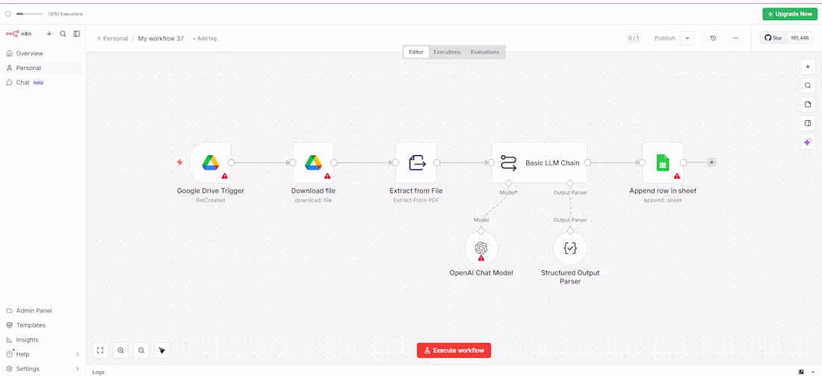This screenshot has height=376, width=822.
Task: Open Insights in sidebar
Action: pos(42,340)
